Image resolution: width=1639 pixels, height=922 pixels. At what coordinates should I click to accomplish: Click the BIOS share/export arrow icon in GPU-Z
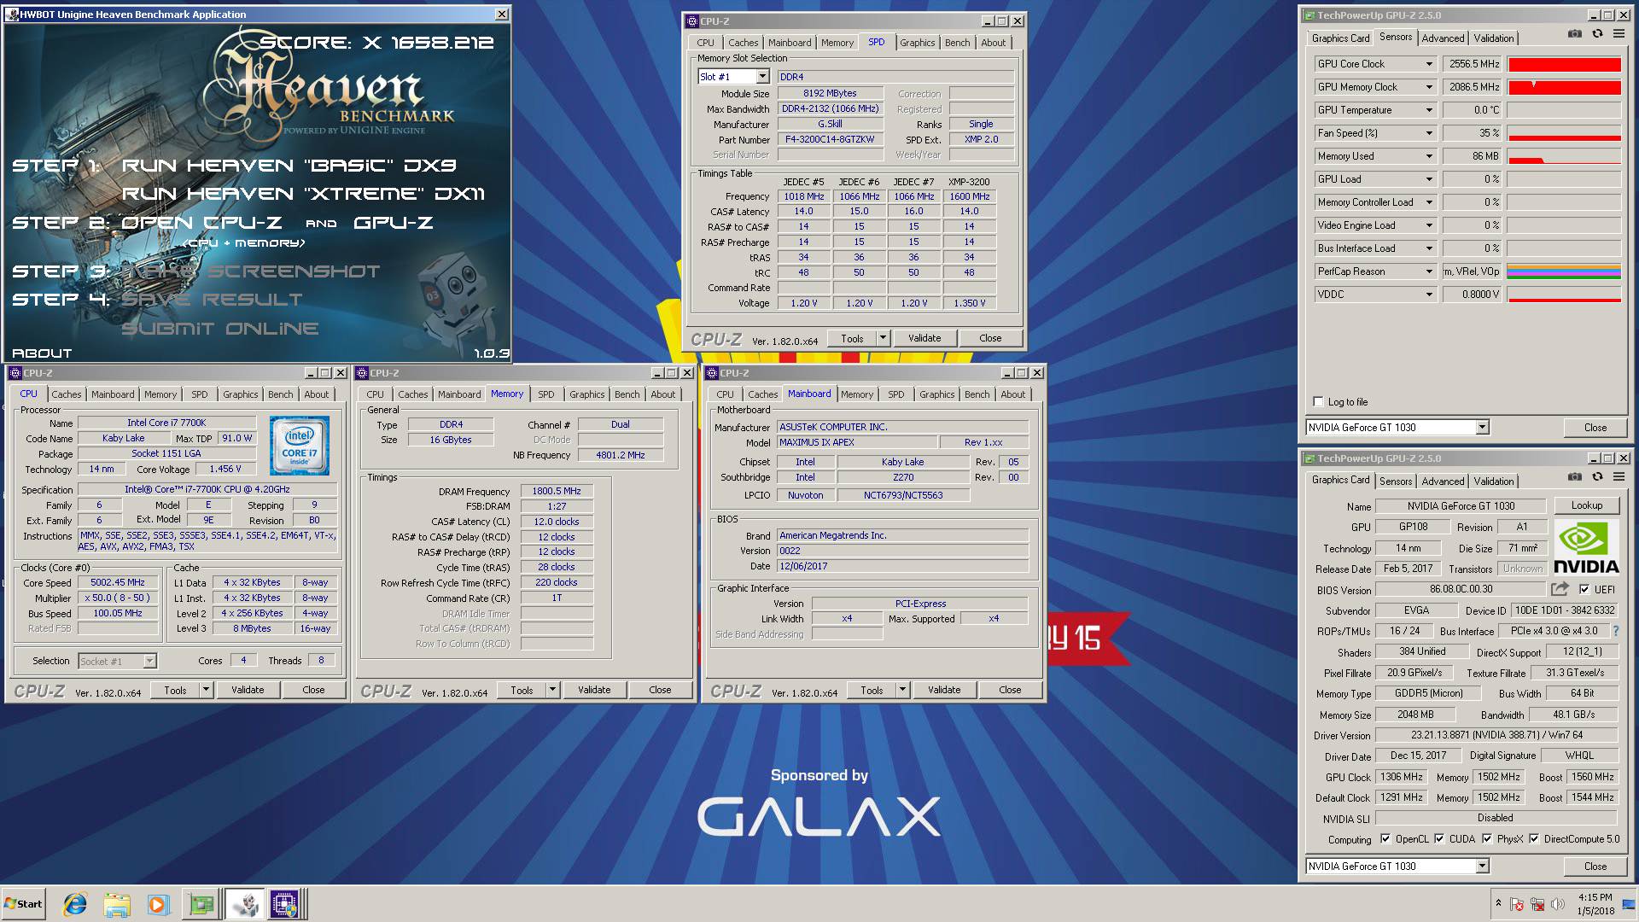point(1560,589)
